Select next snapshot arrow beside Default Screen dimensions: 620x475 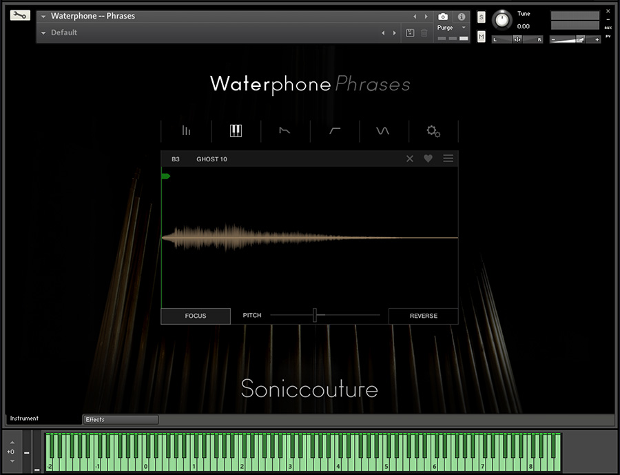394,33
